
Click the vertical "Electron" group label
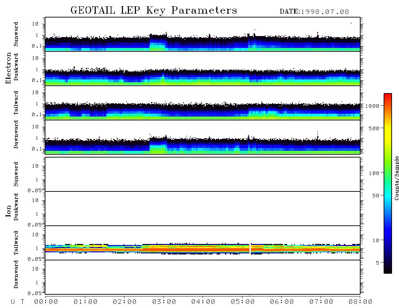[x=8, y=68]
